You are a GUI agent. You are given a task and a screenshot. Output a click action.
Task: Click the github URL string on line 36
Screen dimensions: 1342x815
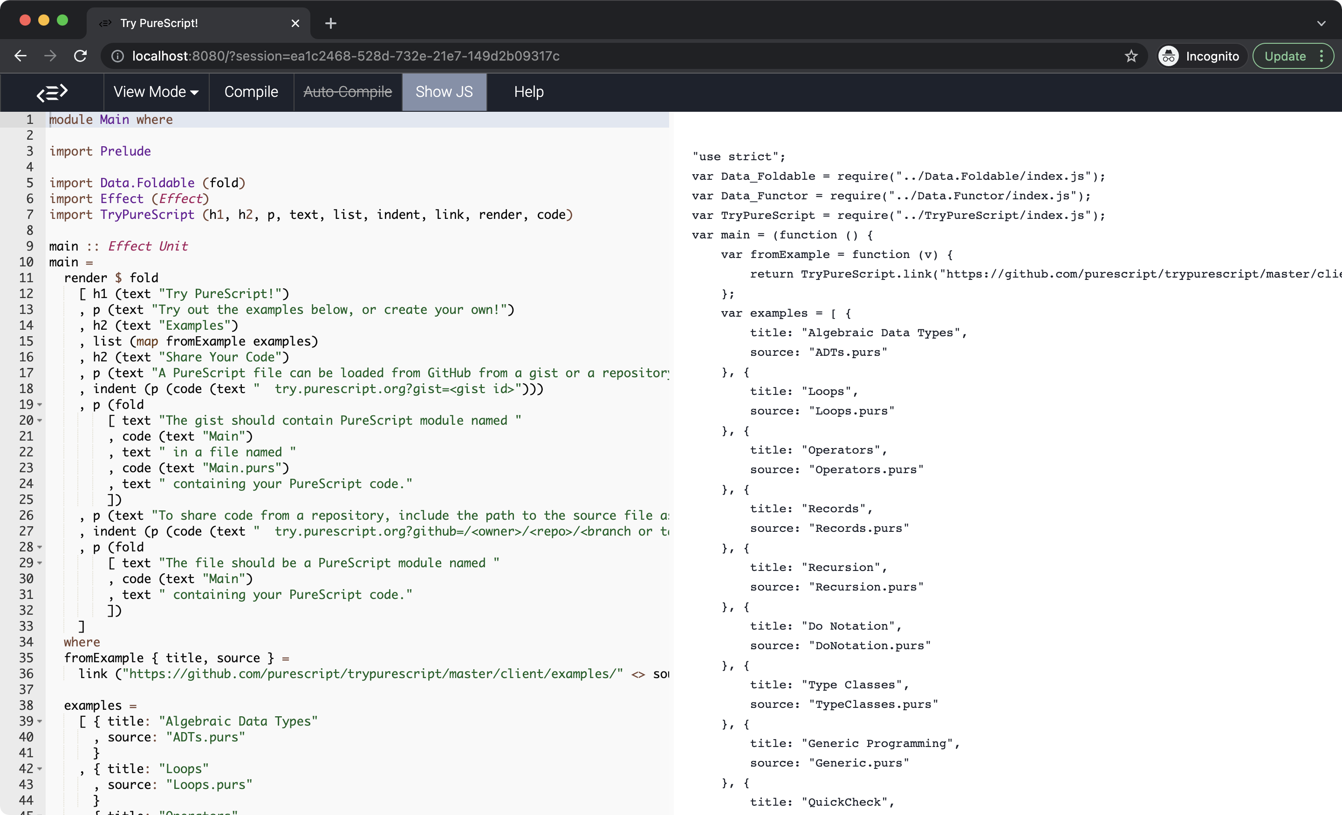tap(372, 673)
